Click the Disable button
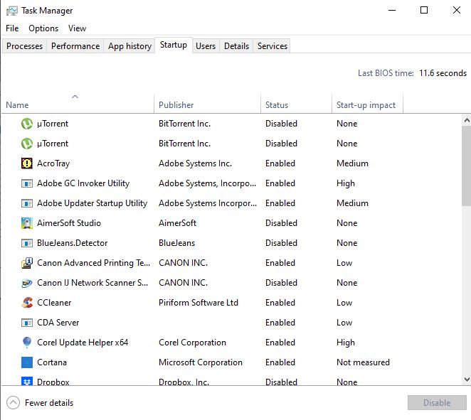Screen dimensions: 471x420 coord(437,403)
